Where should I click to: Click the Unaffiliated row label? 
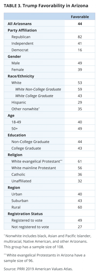pyautogui.click(x=21, y=181)
